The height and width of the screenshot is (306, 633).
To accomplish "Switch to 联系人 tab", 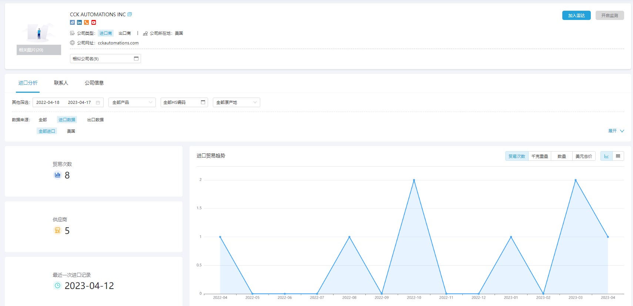I will pos(61,83).
